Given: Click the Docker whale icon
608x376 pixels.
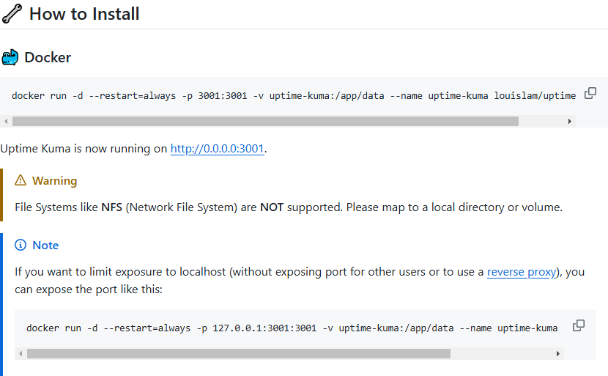Looking at the screenshot, I should click(x=10, y=57).
